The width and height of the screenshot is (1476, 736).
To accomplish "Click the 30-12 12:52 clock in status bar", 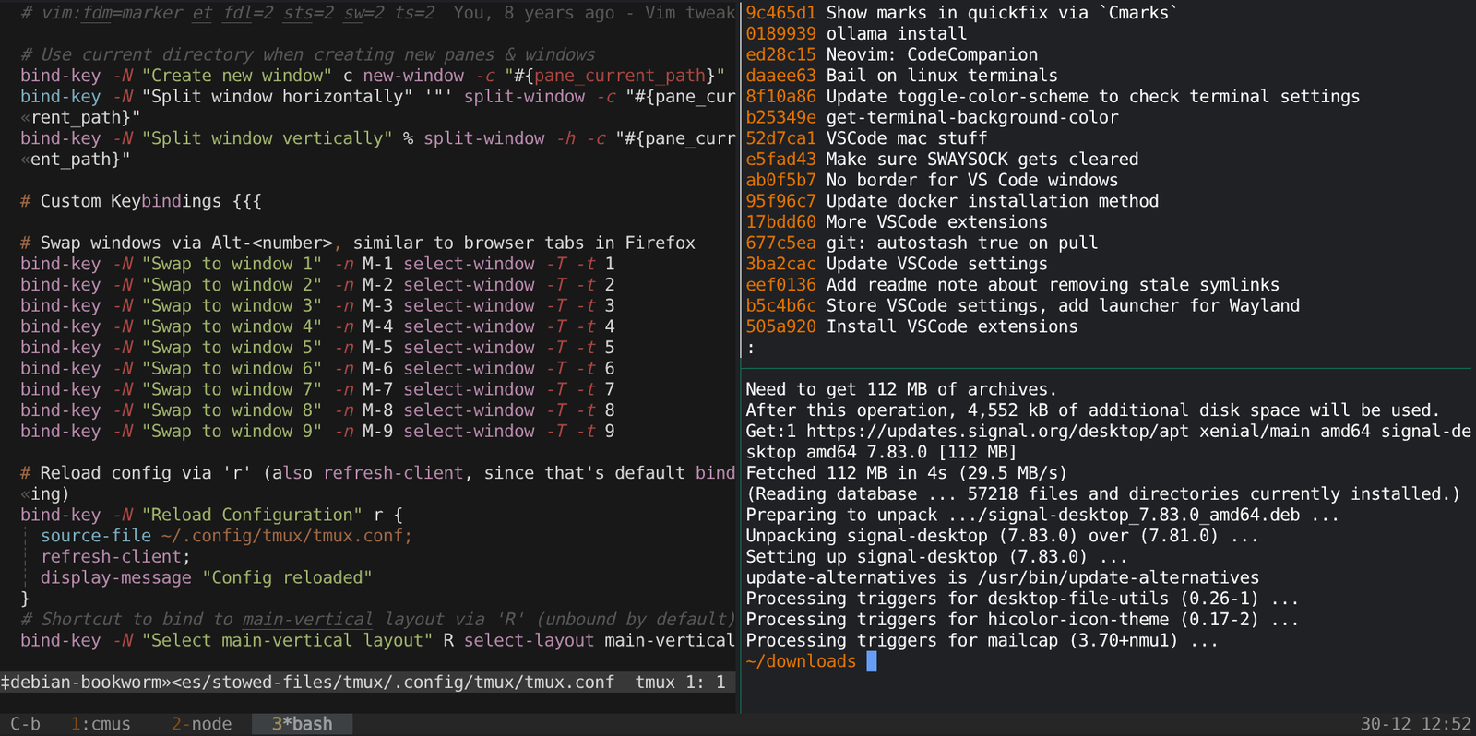I will click(x=1415, y=724).
